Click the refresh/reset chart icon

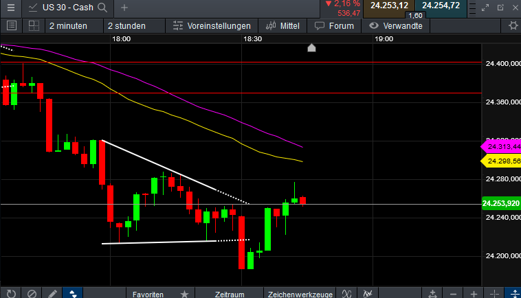[x=11, y=293]
